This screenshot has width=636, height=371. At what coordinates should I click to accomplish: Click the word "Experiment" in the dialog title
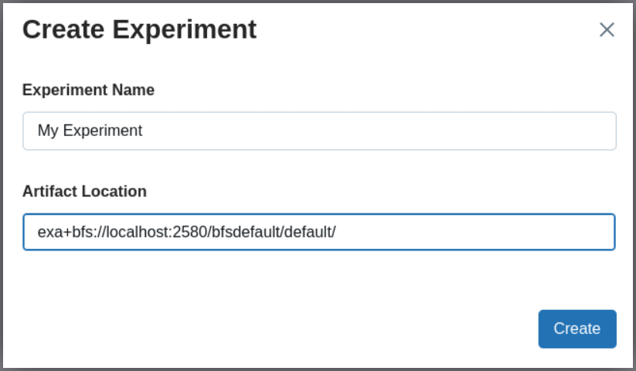click(x=185, y=29)
